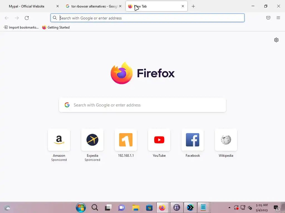Open the round T-logo app on taskbar
The width and height of the screenshot is (285, 213).
176,207
